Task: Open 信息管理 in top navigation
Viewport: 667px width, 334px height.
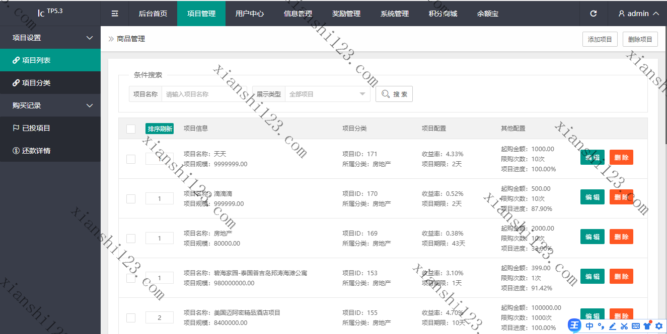Action: tap(298, 14)
